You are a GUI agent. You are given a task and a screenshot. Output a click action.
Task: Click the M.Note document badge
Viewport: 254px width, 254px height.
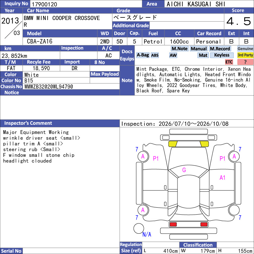pos(179,49)
